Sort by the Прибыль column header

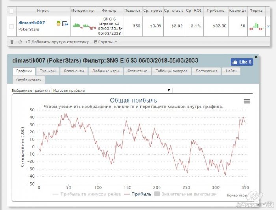216,11
